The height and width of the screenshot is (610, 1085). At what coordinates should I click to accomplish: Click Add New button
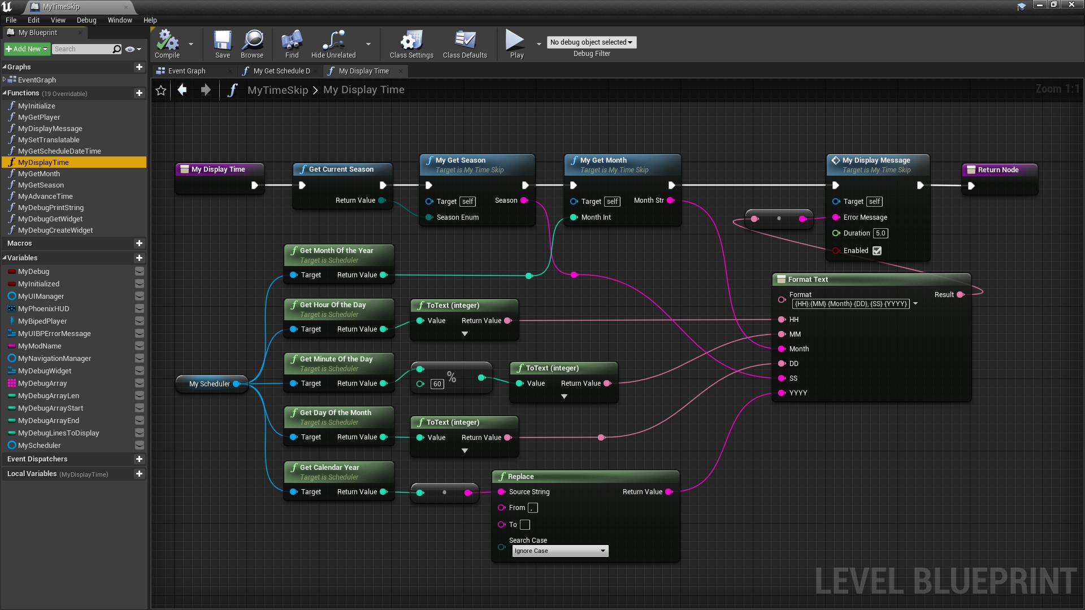click(27, 49)
